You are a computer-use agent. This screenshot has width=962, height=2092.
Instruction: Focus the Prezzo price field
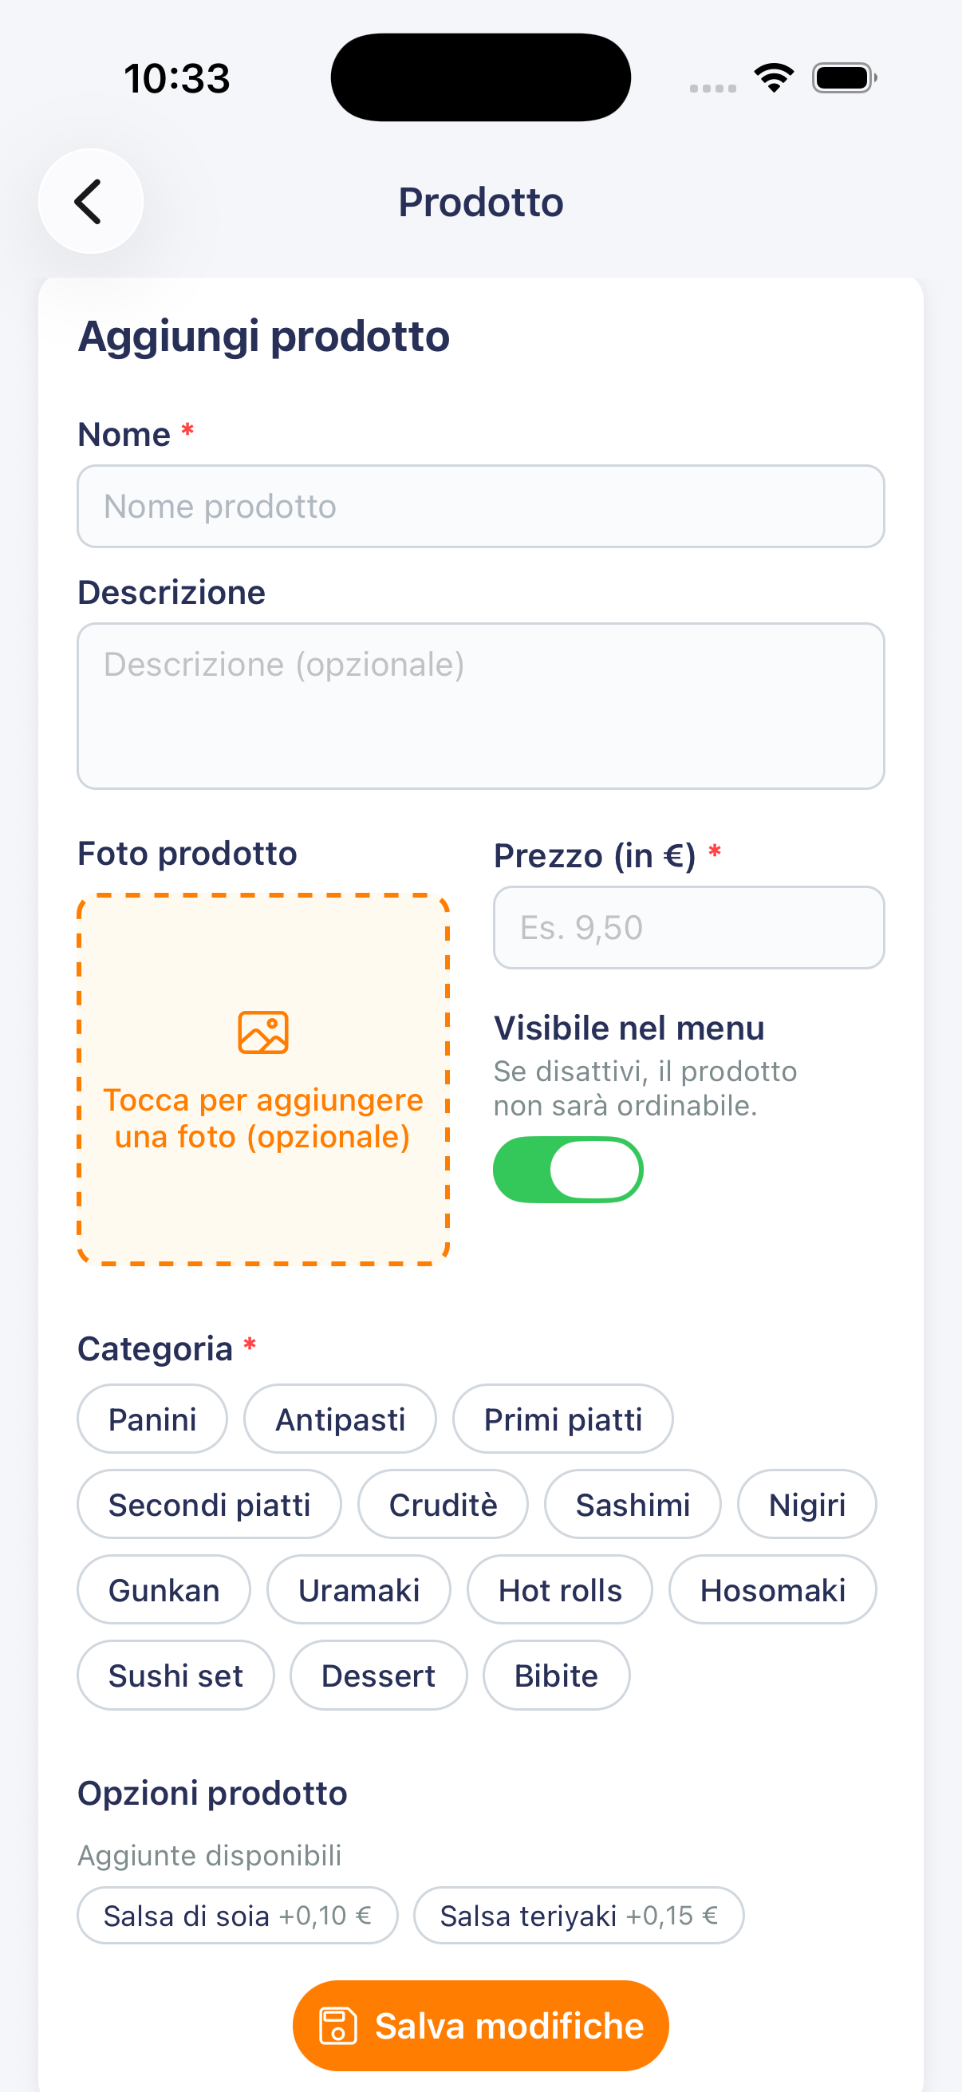click(x=688, y=927)
